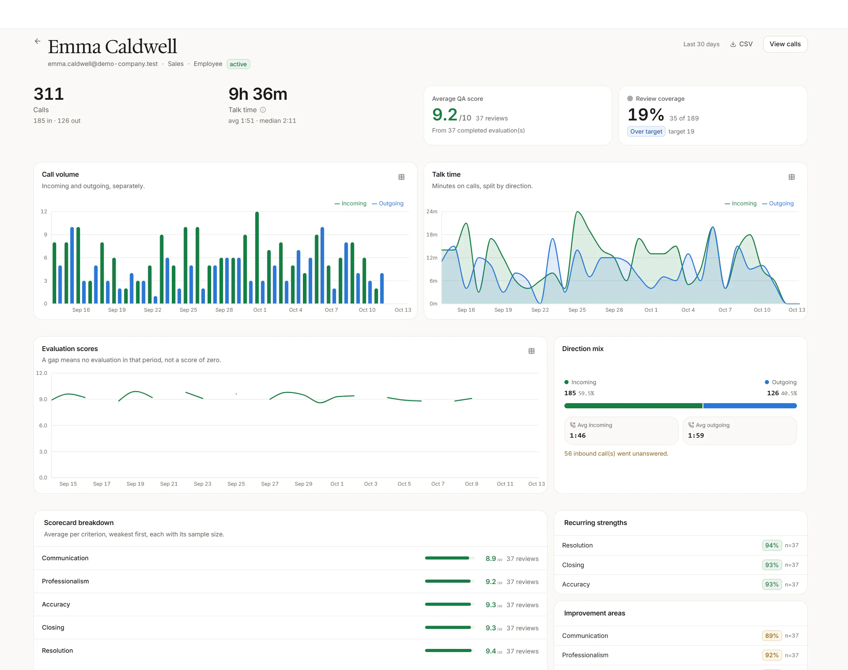Go back using the left arrow icon

tap(37, 41)
